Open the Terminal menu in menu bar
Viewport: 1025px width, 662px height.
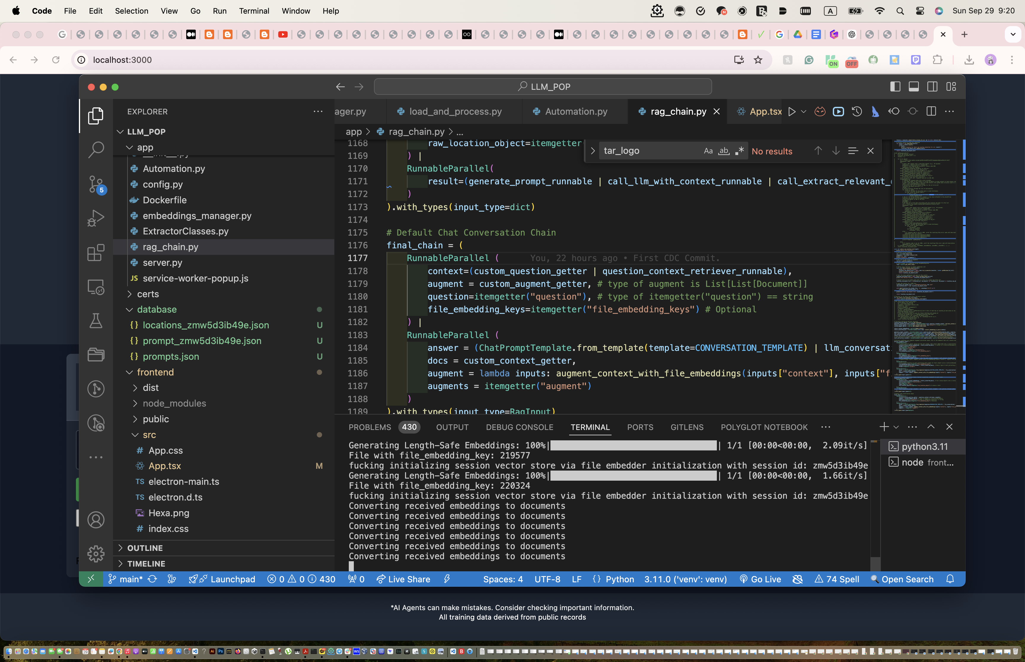[x=254, y=11]
